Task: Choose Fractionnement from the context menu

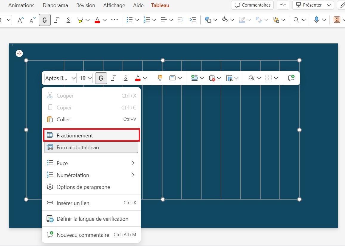Action: pyautogui.click(x=75, y=135)
